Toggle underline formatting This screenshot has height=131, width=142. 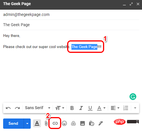tap(90, 108)
